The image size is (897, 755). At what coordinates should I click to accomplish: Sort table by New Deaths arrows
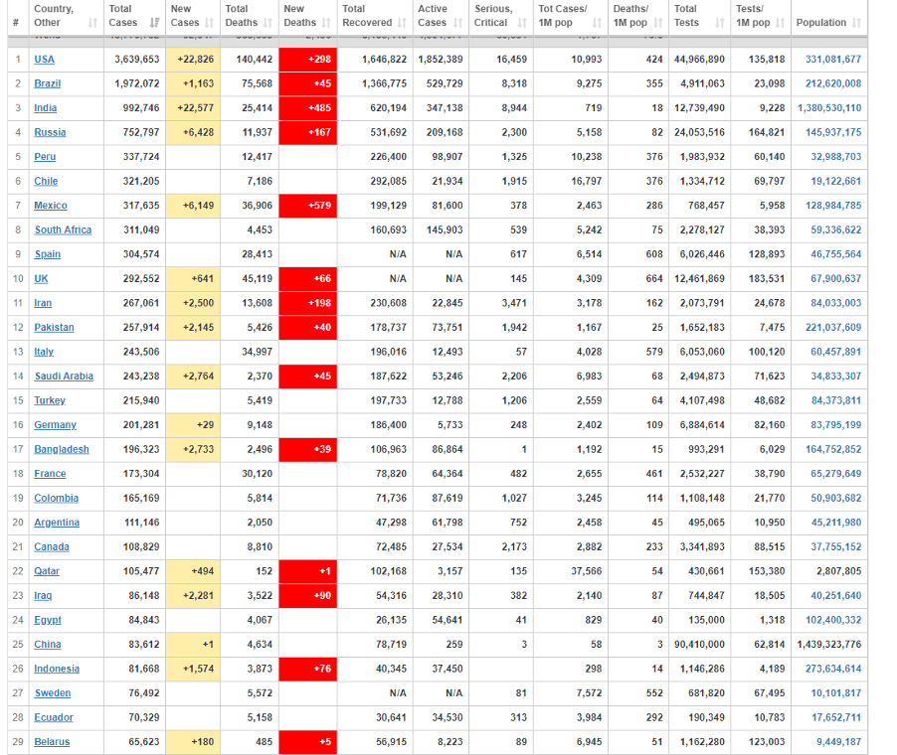(x=326, y=23)
